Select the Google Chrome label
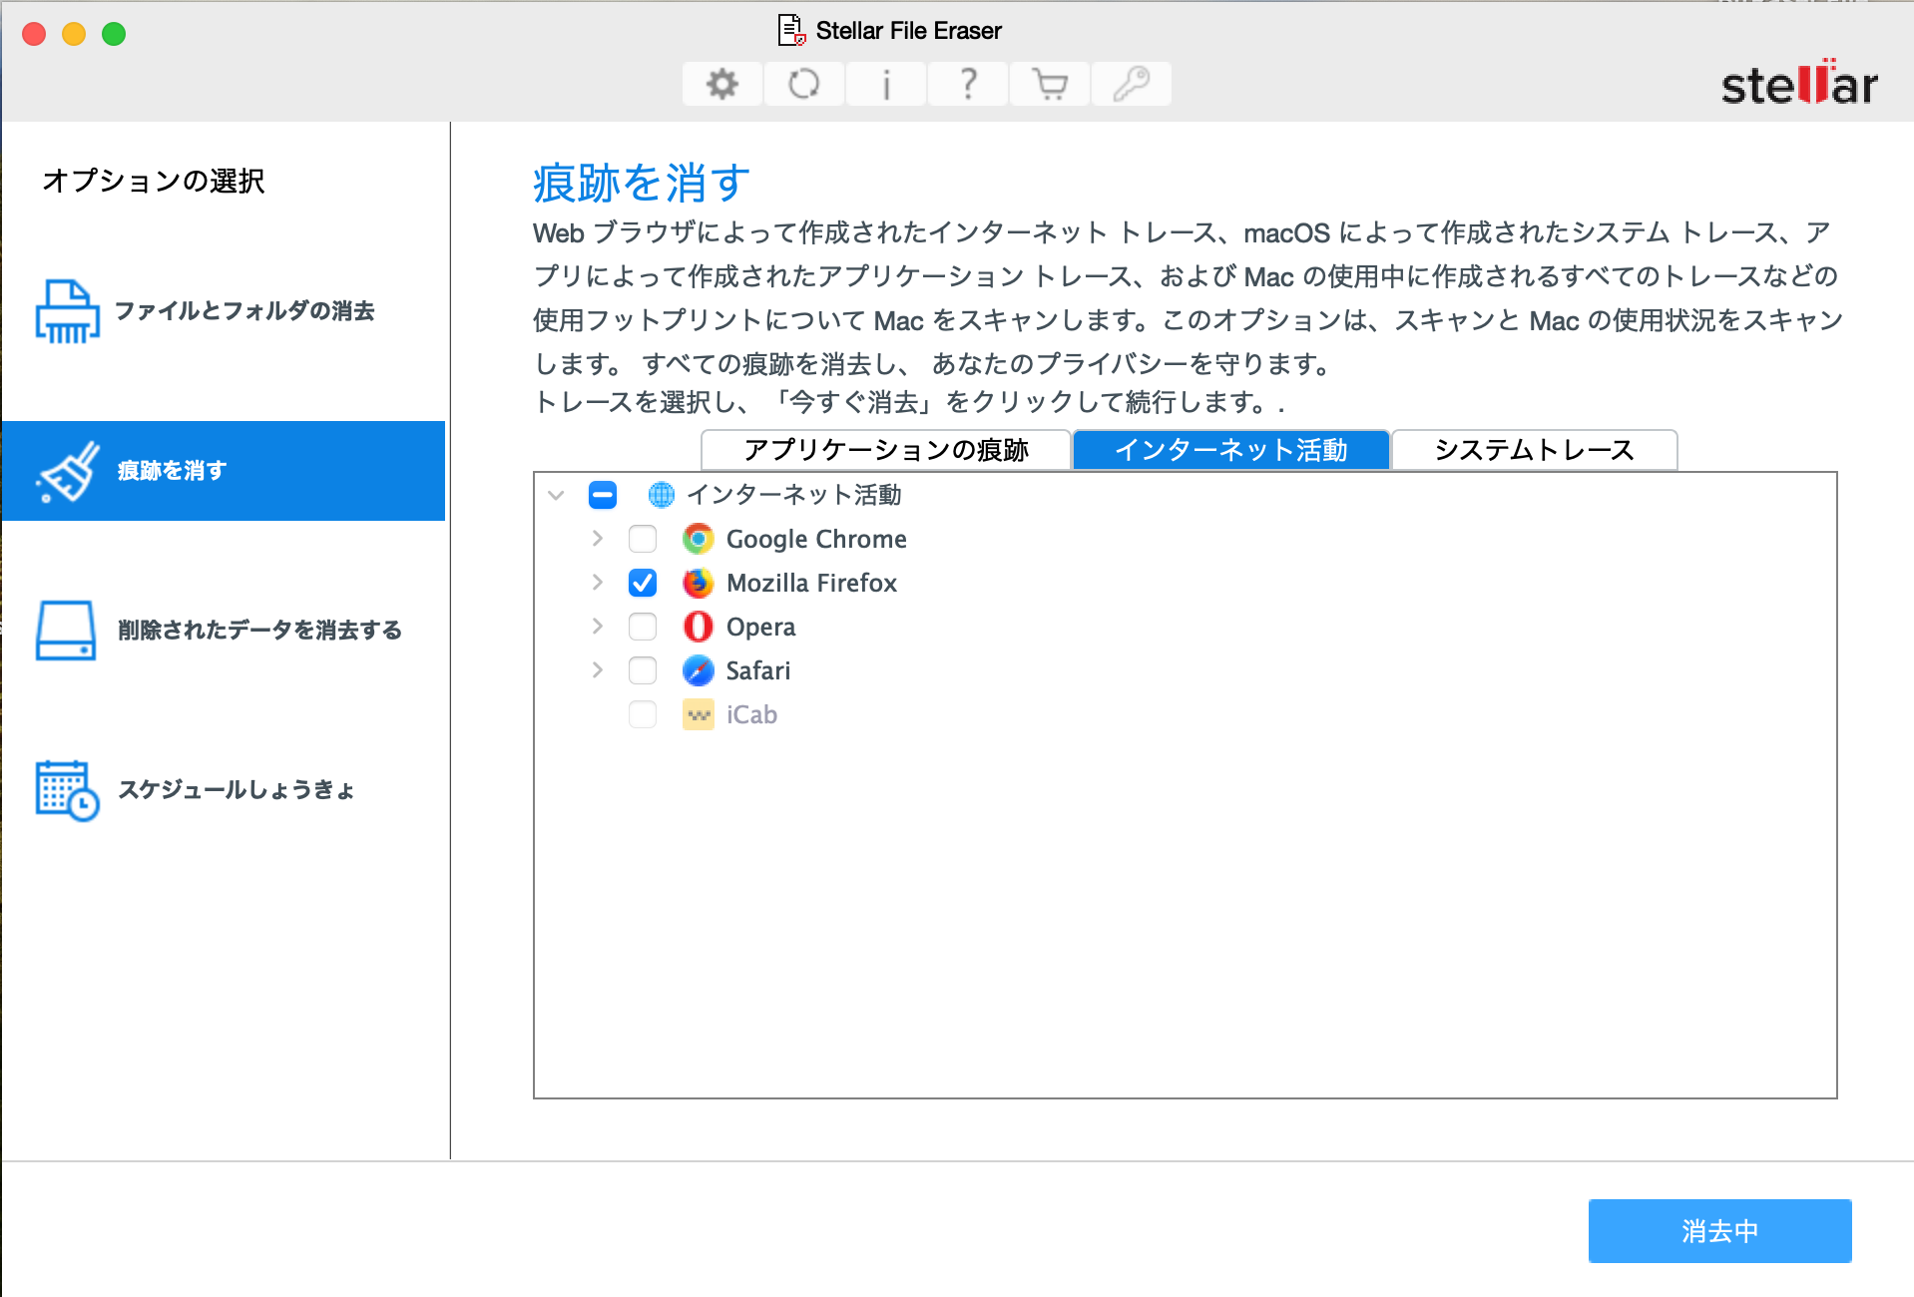Viewport: 1914px width, 1297px height. coord(816,539)
